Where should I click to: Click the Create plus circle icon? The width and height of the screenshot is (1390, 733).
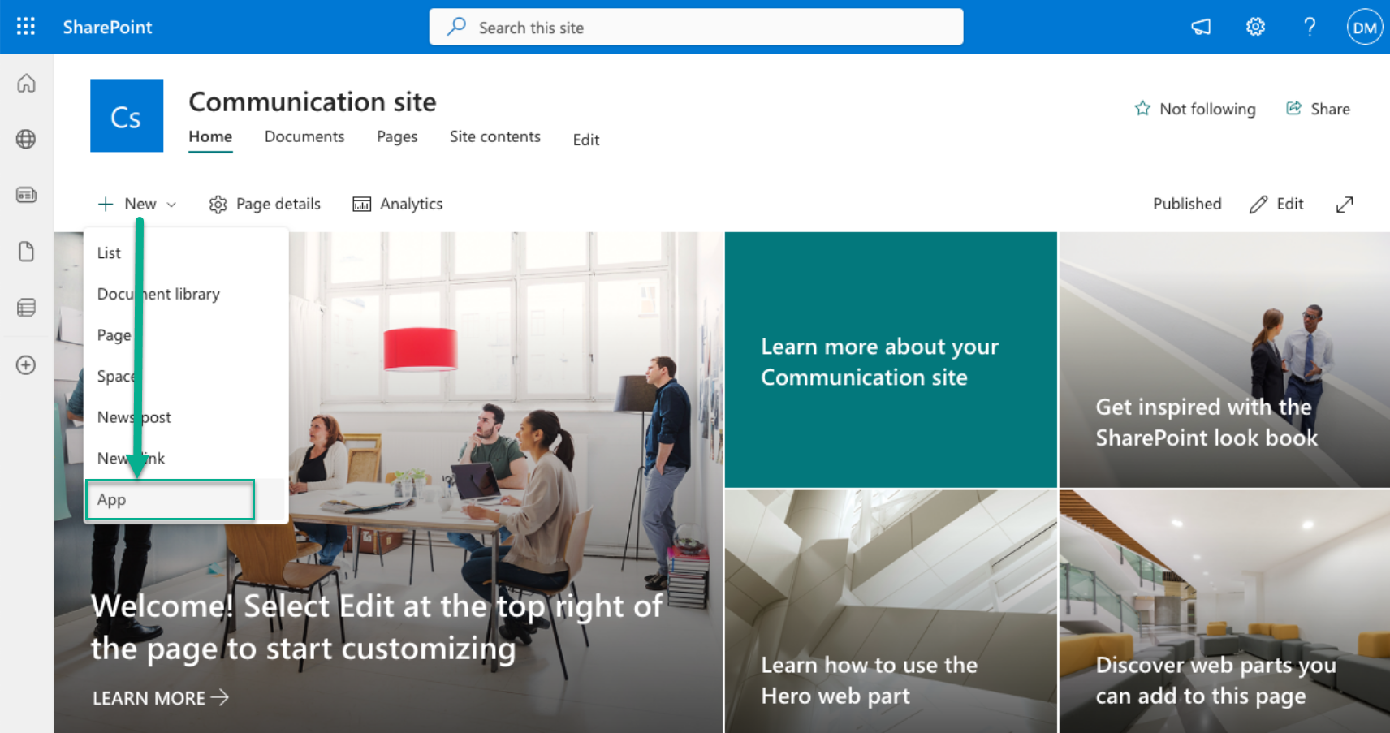[26, 365]
